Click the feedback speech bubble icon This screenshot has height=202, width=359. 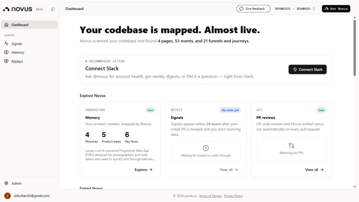(x=241, y=9)
